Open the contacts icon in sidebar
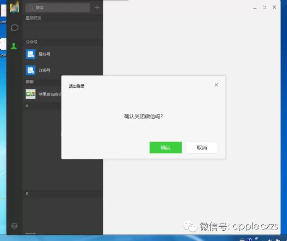Screen dimensions: 287x241 tap(14, 46)
